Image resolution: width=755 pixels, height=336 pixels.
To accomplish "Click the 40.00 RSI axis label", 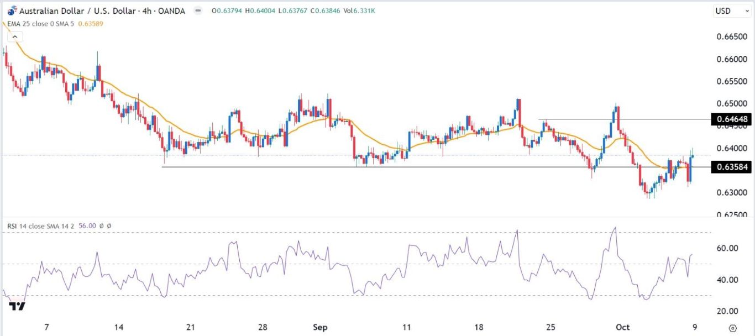I will tap(727, 280).
